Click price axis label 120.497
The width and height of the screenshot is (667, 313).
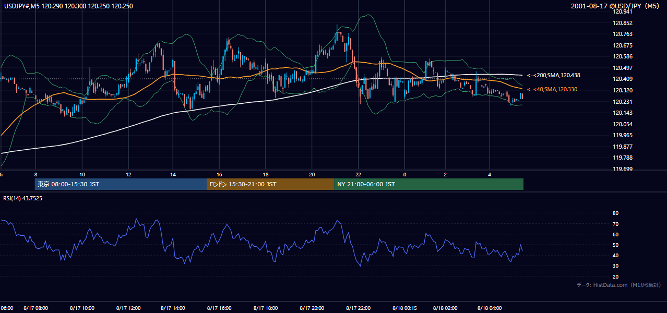[624, 68]
